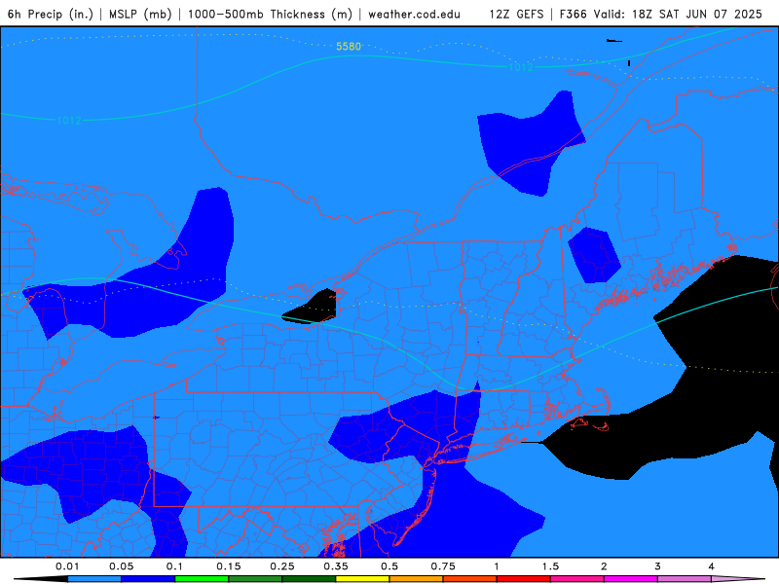Click the legend value 4
The image size is (779, 584).
(x=712, y=566)
